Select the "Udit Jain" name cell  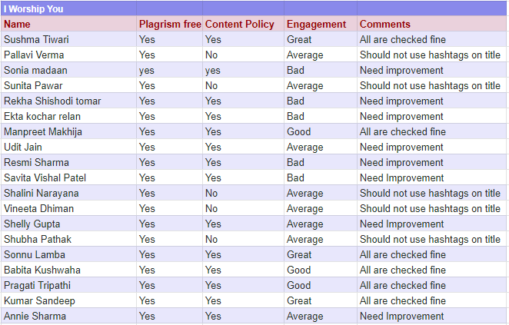click(25, 147)
